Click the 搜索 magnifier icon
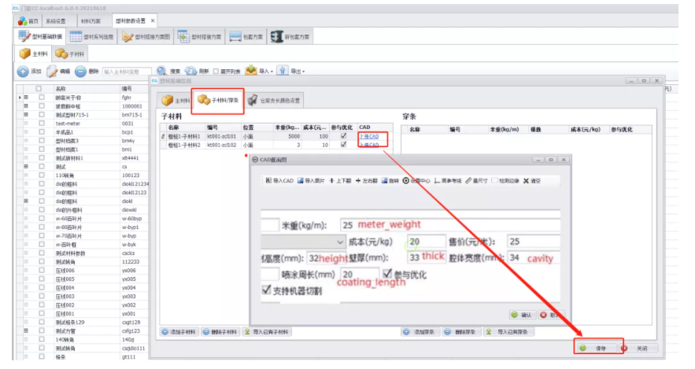The image size is (695, 369). point(161,71)
